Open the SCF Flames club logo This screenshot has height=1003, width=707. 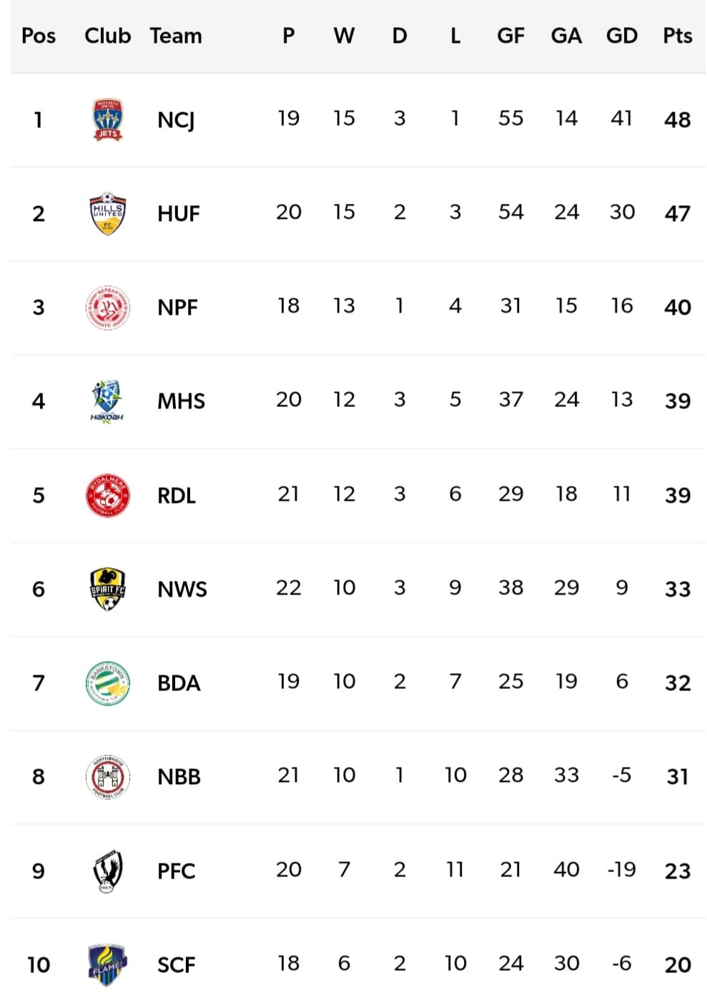(x=107, y=964)
